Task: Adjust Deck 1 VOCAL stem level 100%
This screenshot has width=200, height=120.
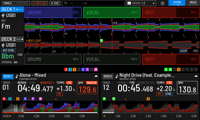Action: [x=112, y=12]
